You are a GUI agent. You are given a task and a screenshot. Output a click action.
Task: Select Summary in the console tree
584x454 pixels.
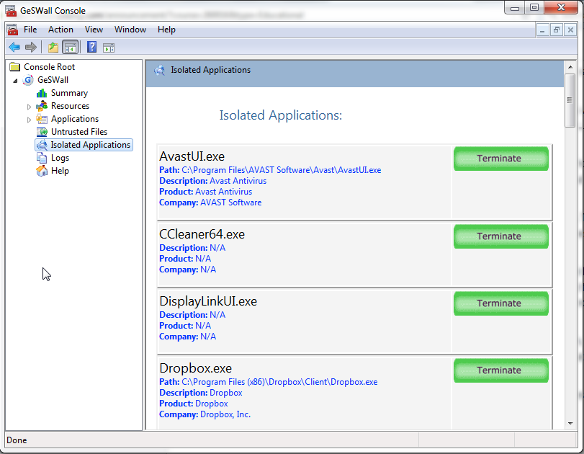(69, 93)
